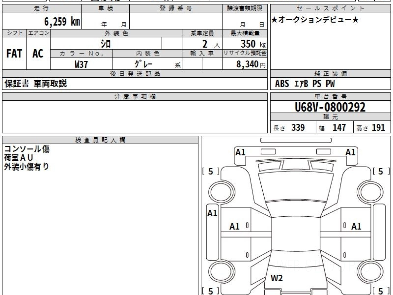
Task: Click the ★オークションデビュー★ sales point text
Action: click(315, 20)
